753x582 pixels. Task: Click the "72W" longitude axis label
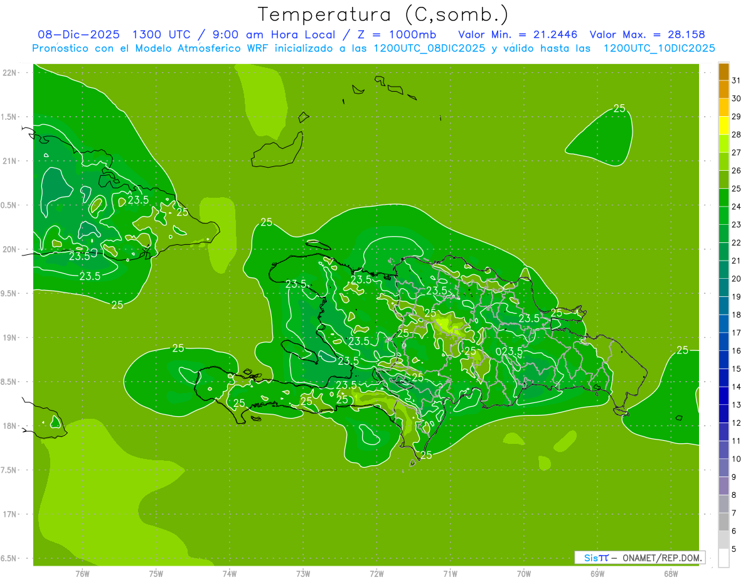[x=376, y=573]
